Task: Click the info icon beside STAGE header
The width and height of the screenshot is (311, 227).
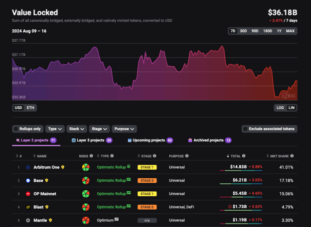Action: click(x=155, y=156)
